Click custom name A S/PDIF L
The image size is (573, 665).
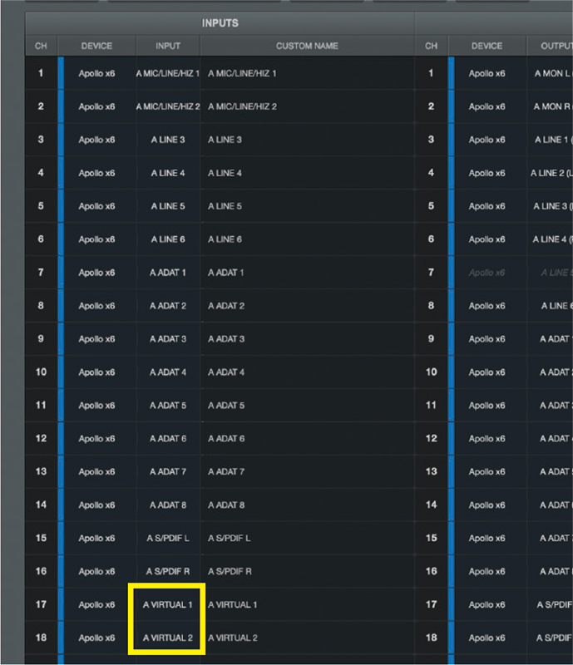tap(308, 538)
